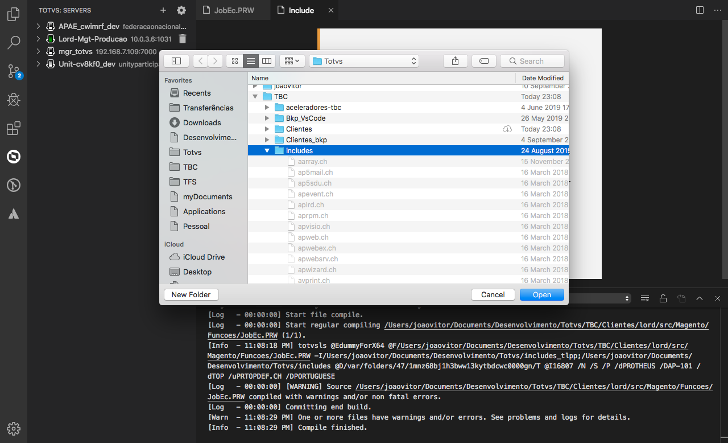
Task: Toggle the split editor layout icon
Action: pyautogui.click(x=700, y=10)
